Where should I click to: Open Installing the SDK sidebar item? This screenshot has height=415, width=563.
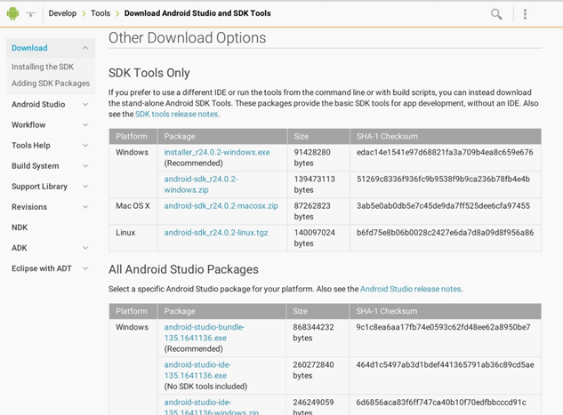(42, 67)
